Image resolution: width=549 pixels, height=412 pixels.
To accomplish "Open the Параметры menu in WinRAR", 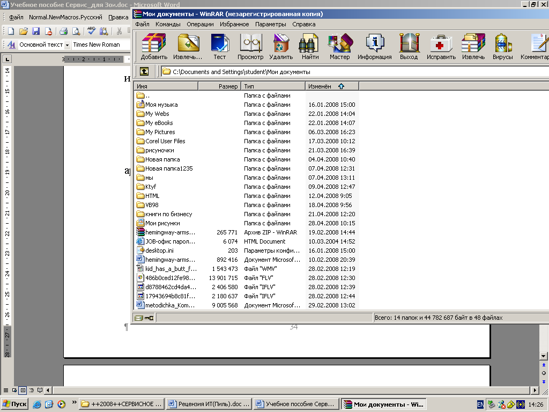I will pyautogui.click(x=270, y=24).
